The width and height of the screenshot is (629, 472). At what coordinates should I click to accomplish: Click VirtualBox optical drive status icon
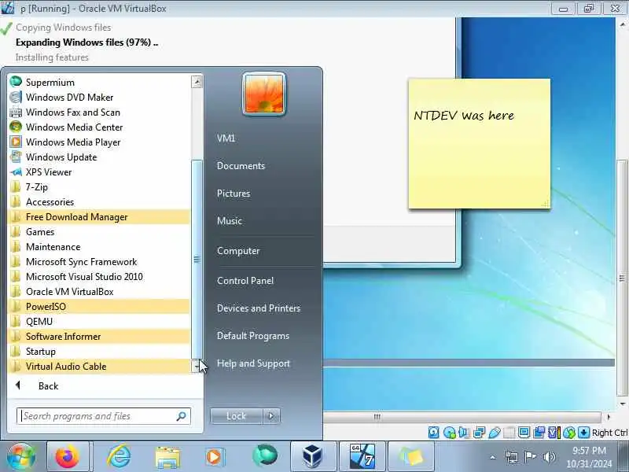coord(449,432)
